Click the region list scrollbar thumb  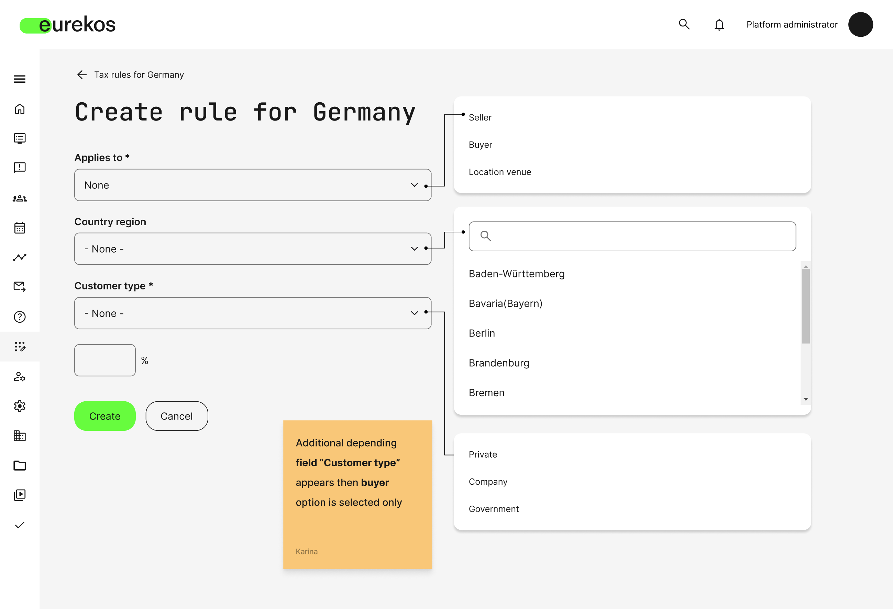(x=805, y=306)
